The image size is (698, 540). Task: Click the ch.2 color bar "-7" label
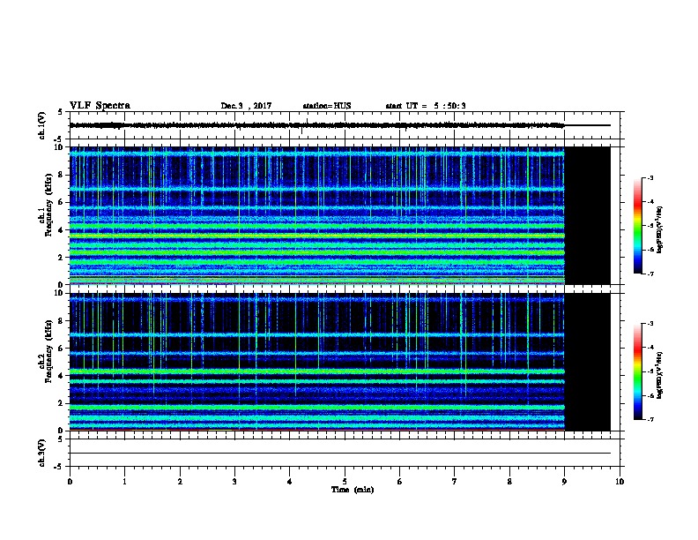click(x=650, y=420)
